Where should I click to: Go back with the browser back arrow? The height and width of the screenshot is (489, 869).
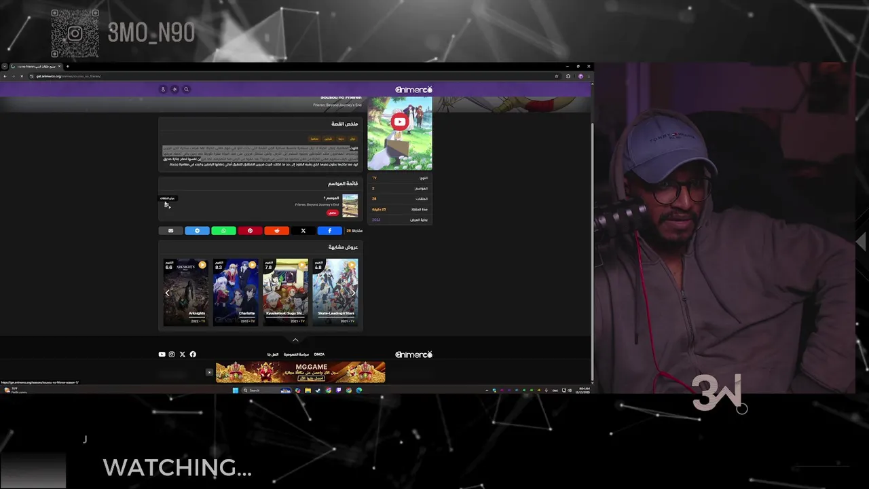(x=5, y=76)
